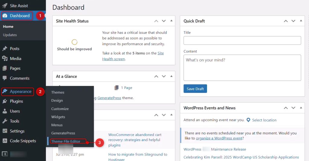Click the Dashboard gauge icon
Image resolution: width=309 pixels, height=161 pixels.
(5, 16)
